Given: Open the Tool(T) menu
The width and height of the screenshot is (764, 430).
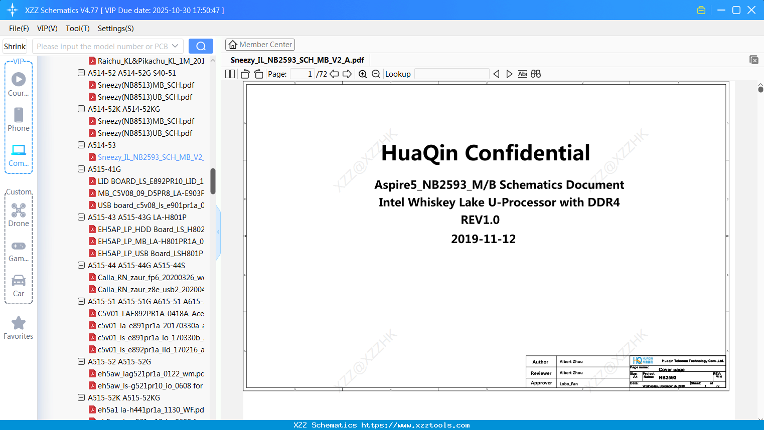Looking at the screenshot, I should click(78, 29).
